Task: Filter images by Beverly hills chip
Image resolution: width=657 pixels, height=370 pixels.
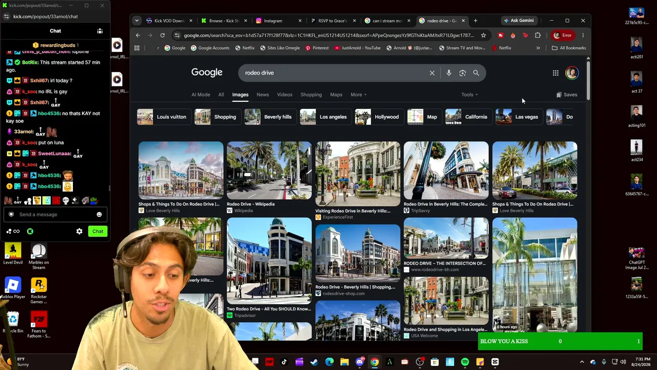Action: (268, 117)
